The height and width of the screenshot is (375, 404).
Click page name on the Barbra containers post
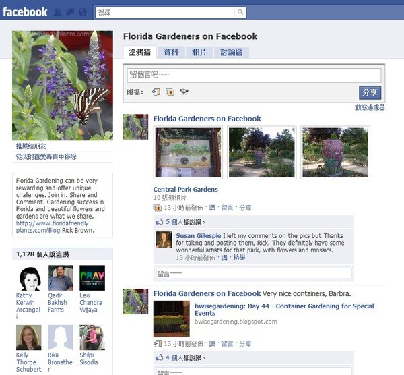coord(207,293)
